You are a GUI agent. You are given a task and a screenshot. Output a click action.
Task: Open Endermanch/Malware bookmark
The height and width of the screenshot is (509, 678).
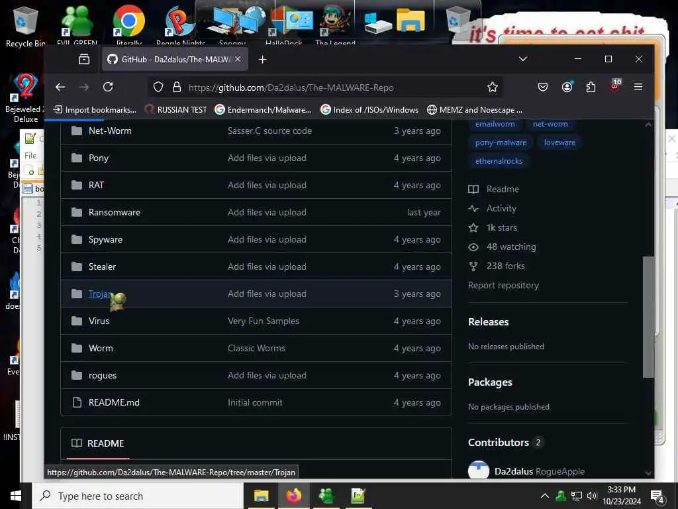click(x=263, y=110)
